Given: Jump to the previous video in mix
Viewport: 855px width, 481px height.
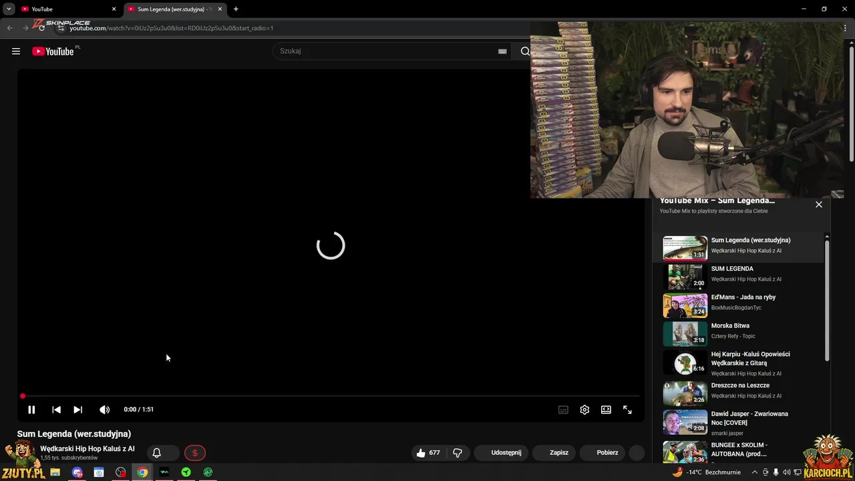Looking at the screenshot, I should 56,410.
